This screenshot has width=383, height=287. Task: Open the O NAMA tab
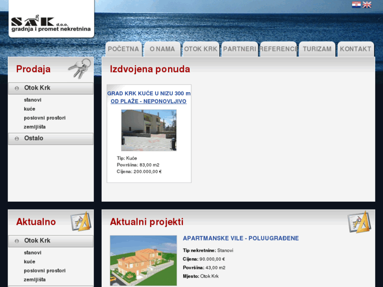pyautogui.click(x=162, y=49)
